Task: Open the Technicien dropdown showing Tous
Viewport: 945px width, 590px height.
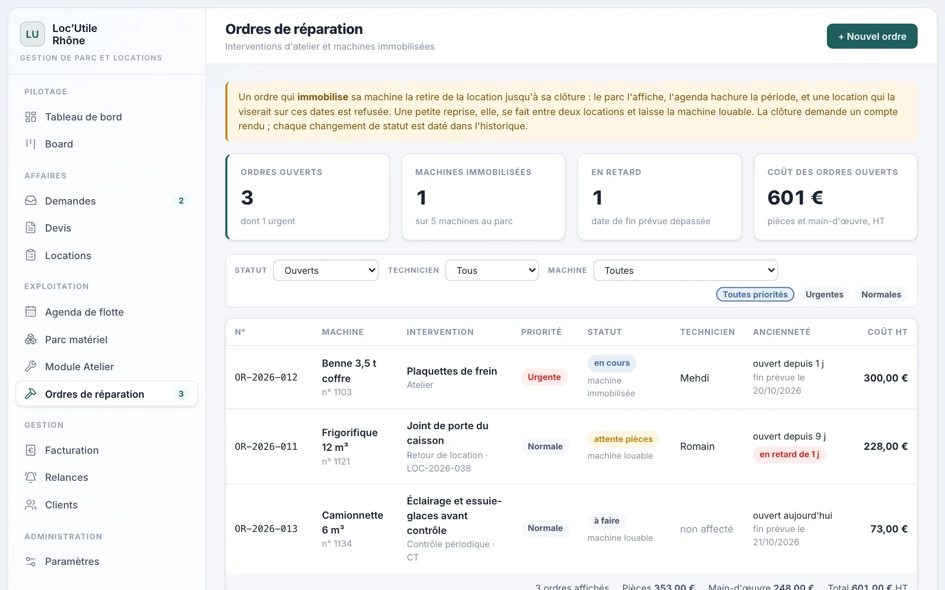Action: pyautogui.click(x=492, y=270)
